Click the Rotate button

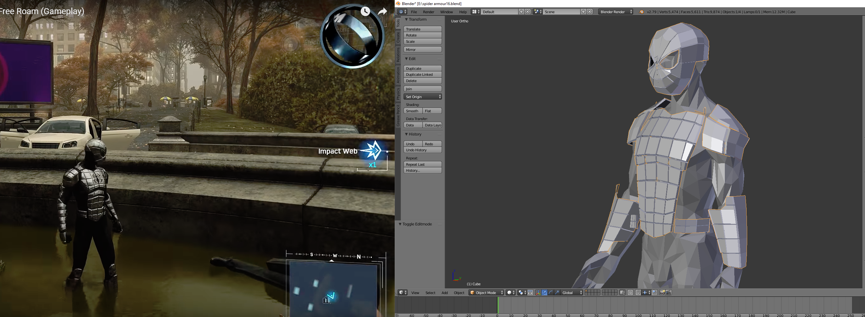(x=422, y=35)
